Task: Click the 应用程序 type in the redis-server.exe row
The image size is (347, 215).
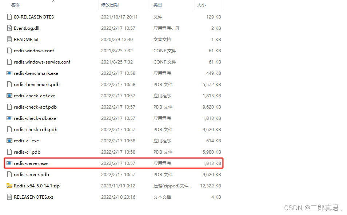Action: tap(162, 163)
